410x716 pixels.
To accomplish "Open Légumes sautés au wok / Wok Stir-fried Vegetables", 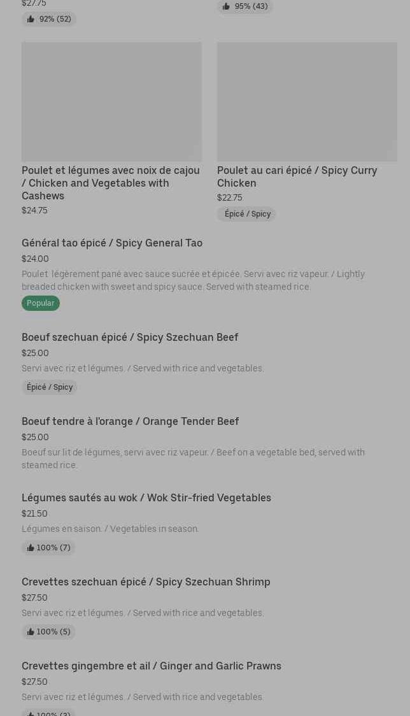I will pyautogui.click(x=146, y=498).
